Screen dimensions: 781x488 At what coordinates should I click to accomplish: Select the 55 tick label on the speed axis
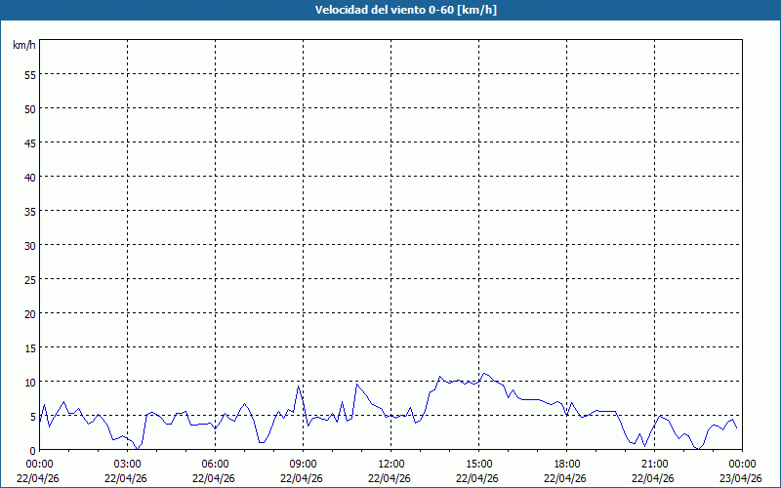click(29, 74)
